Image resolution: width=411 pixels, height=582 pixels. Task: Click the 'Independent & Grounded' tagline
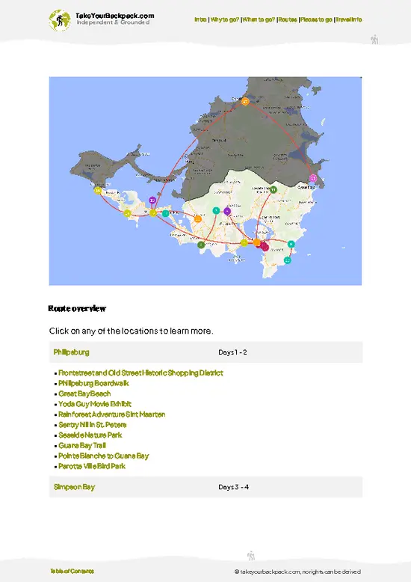point(113,22)
